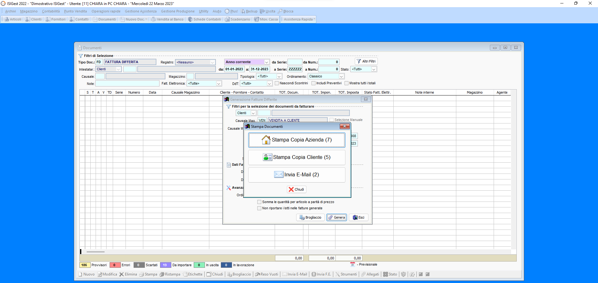Open Schede Contabili toolbar item
Screen dimensions: 598x283
coord(204,19)
